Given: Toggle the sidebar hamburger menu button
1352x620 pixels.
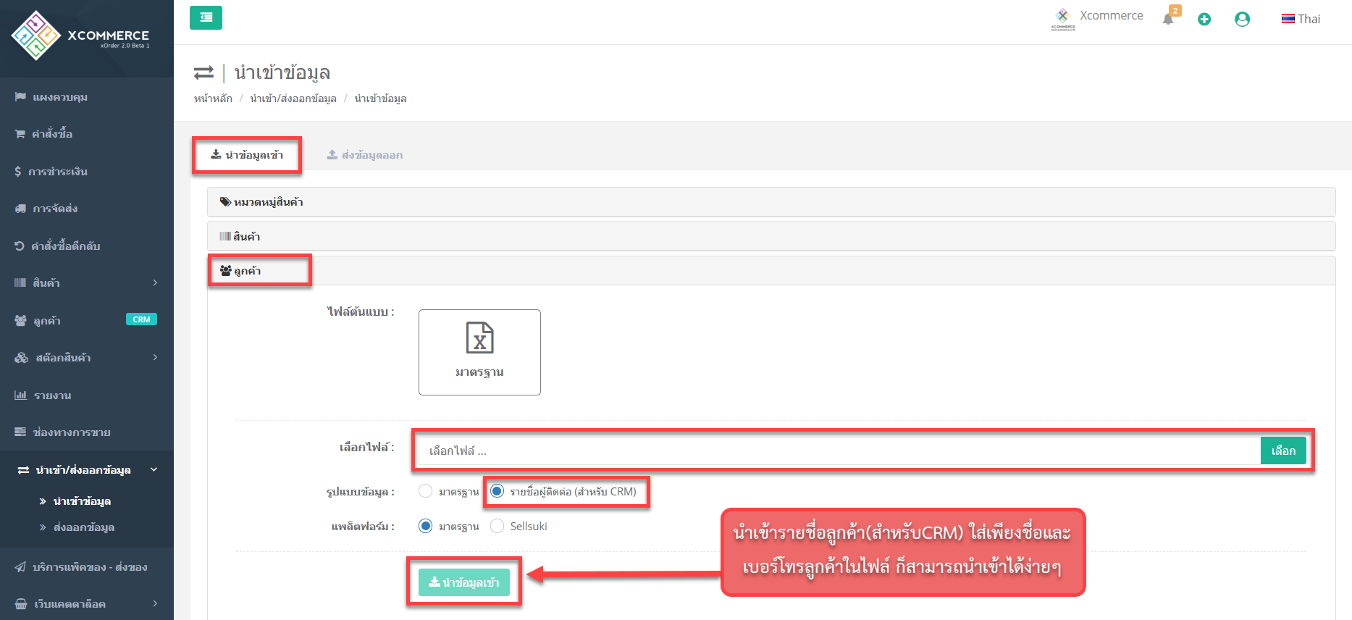Looking at the screenshot, I should coord(206,17).
